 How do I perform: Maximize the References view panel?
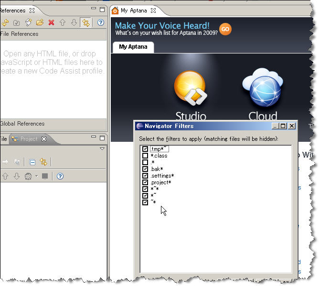tap(102, 10)
